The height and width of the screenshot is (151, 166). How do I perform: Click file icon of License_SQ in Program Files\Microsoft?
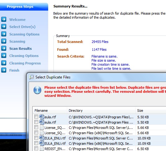coord(42,127)
